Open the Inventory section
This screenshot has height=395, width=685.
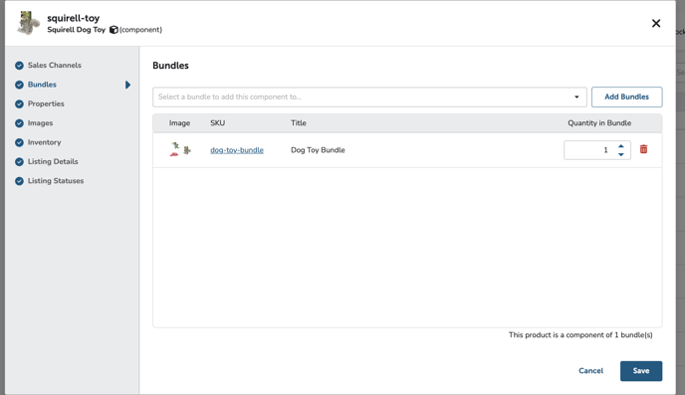pos(44,142)
